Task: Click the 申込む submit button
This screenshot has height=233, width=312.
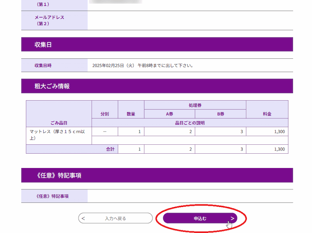Action: pyautogui.click(x=200, y=218)
